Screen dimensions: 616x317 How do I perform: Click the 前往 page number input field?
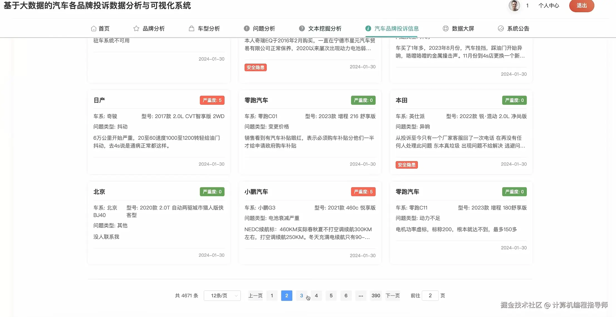tap(430, 296)
